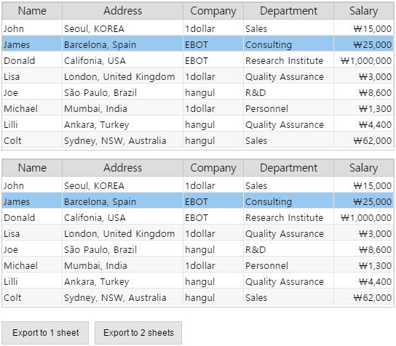Click Donald's ₩1,000,000 salary in bottom grid
This screenshot has width=396, height=346.
[364, 217]
